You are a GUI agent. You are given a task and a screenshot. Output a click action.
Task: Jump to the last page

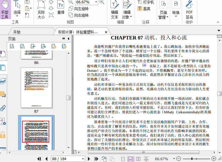97,159
